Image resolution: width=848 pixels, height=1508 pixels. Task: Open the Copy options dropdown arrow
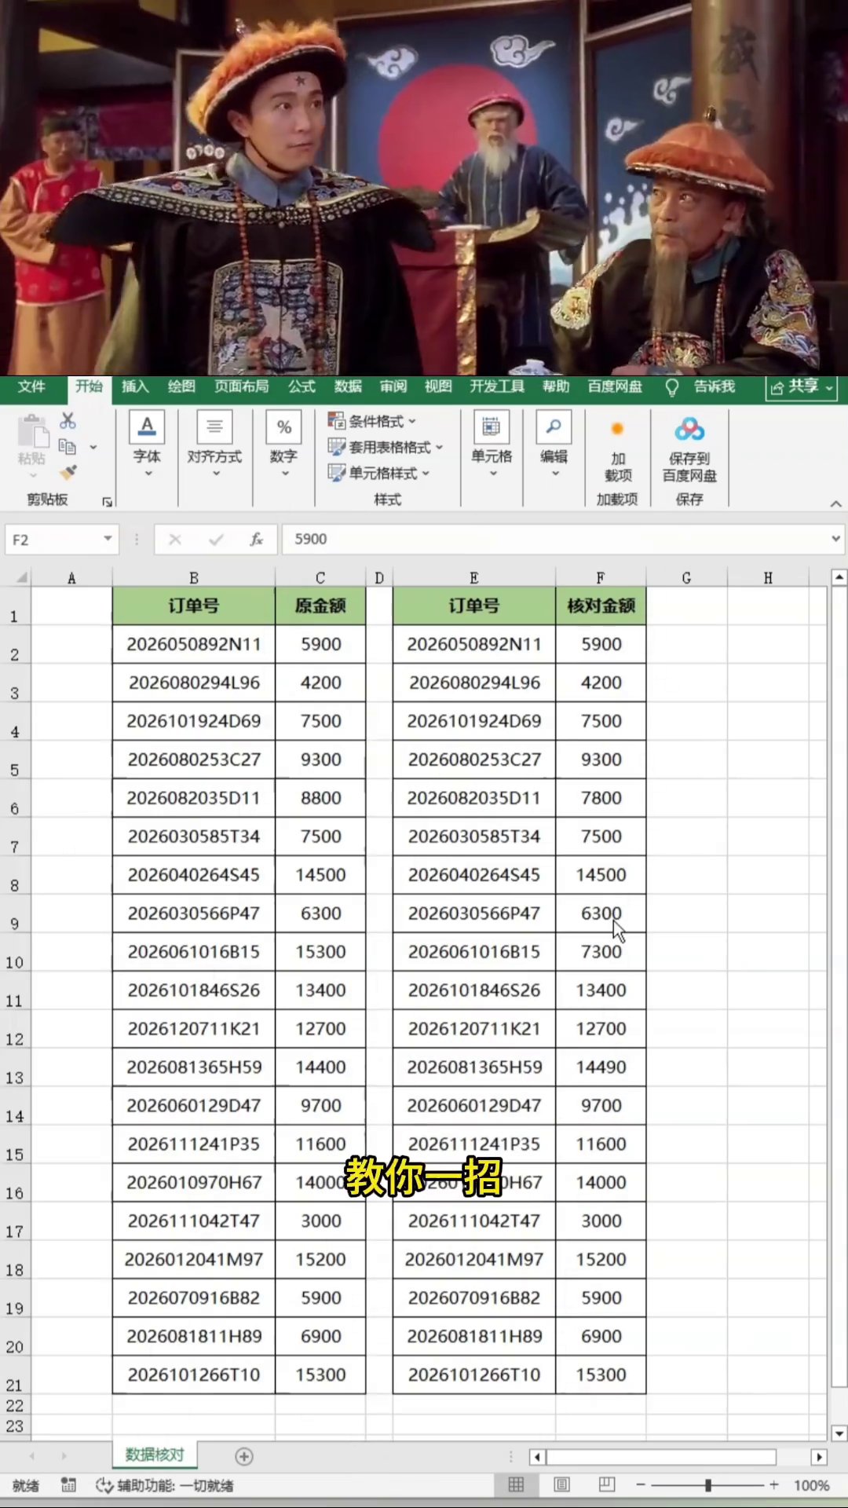[x=93, y=448]
